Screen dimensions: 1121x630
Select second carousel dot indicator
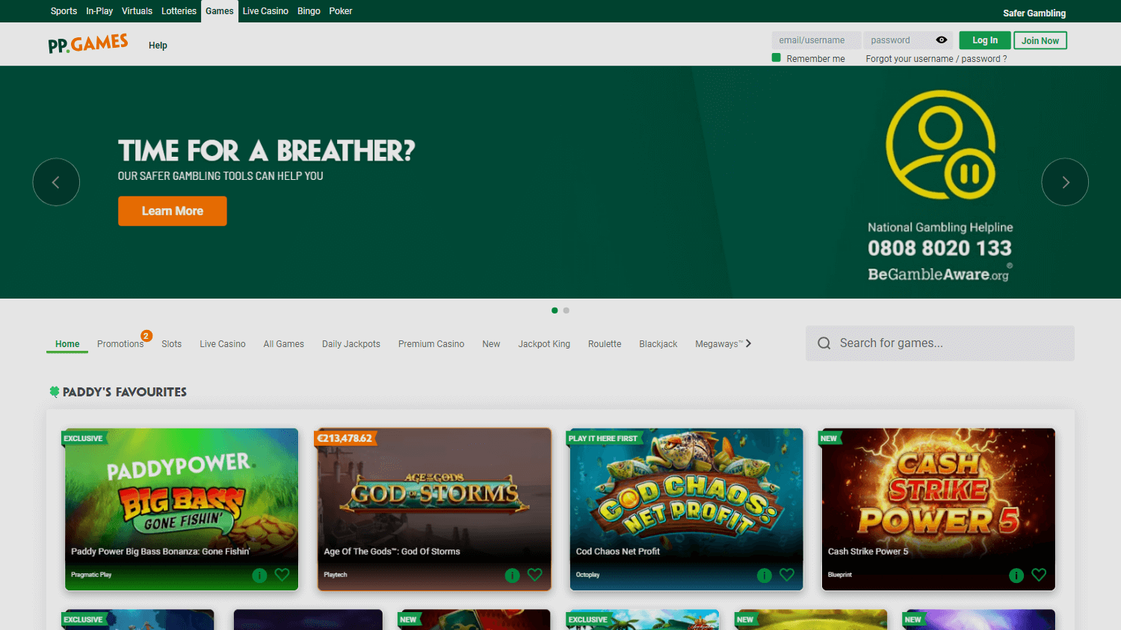(x=566, y=311)
